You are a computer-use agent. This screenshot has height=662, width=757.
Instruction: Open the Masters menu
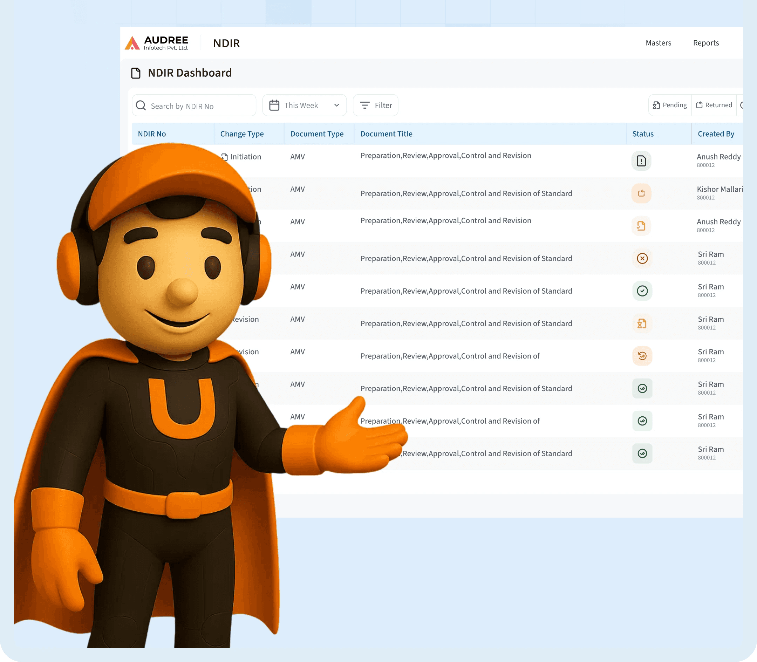(x=658, y=43)
